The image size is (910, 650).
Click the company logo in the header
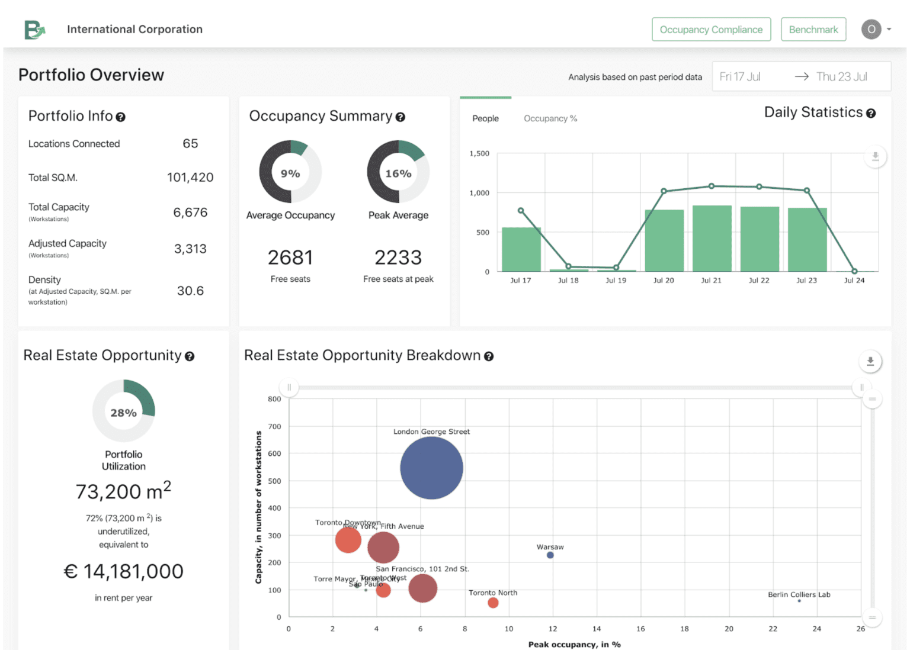34,29
